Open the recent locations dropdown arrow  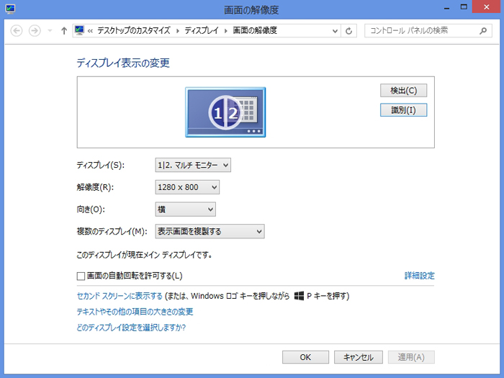[50, 31]
